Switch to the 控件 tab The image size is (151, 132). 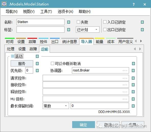(44, 42)
